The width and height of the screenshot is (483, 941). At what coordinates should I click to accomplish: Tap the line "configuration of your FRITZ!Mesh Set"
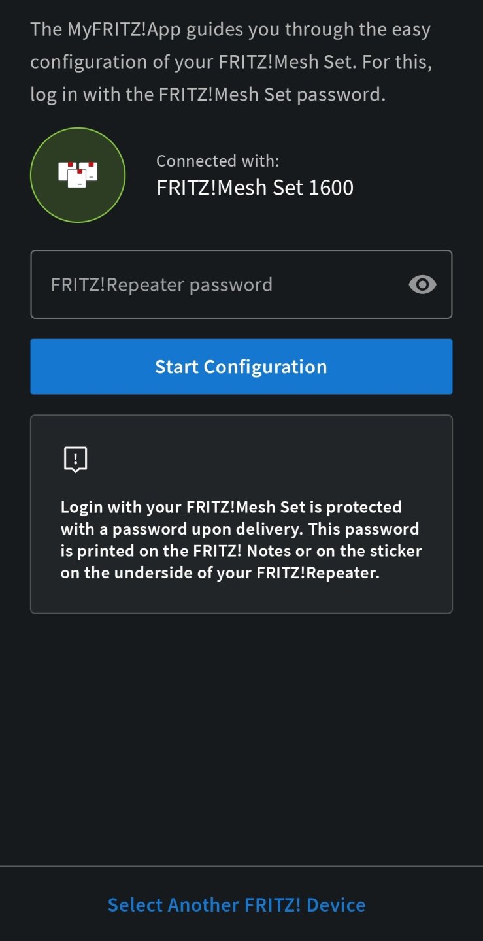point(231,62)
